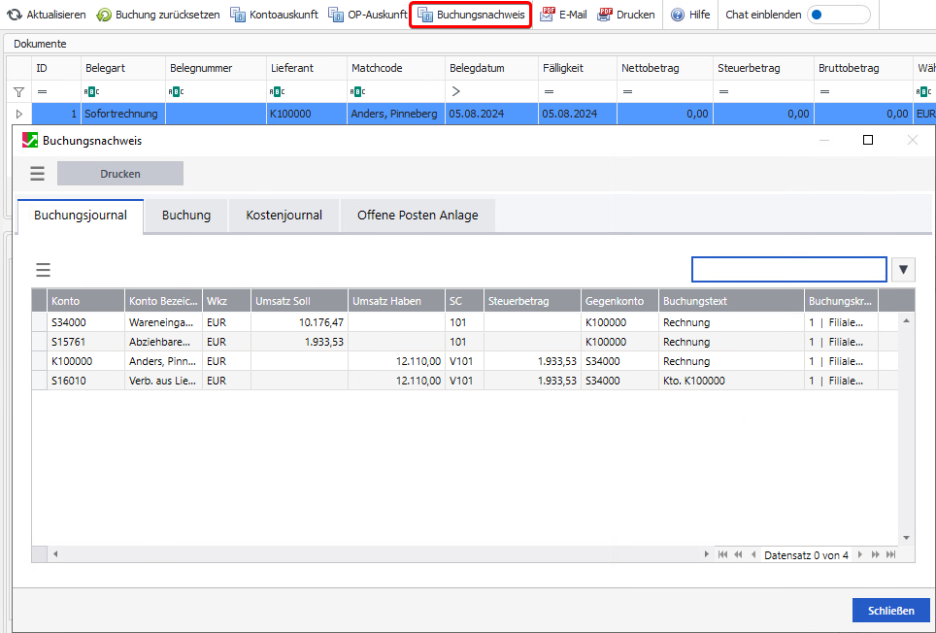Expand the dropdown arrow beside the search field

tap(902, 269)
